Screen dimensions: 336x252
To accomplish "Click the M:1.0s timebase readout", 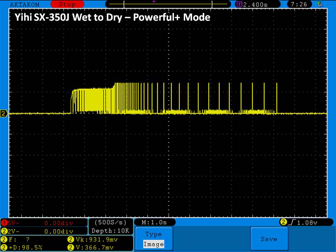I will [154, 223].
